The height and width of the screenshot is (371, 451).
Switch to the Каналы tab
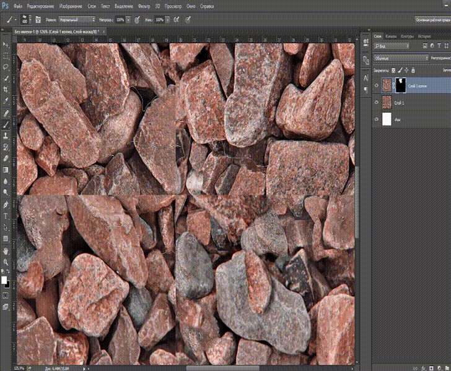[x=391, y=36]
